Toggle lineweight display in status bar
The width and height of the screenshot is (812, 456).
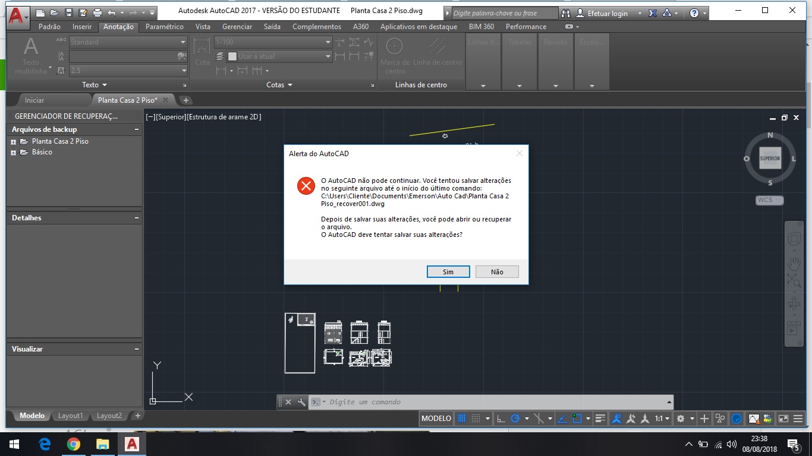click(x=600, y=419)
